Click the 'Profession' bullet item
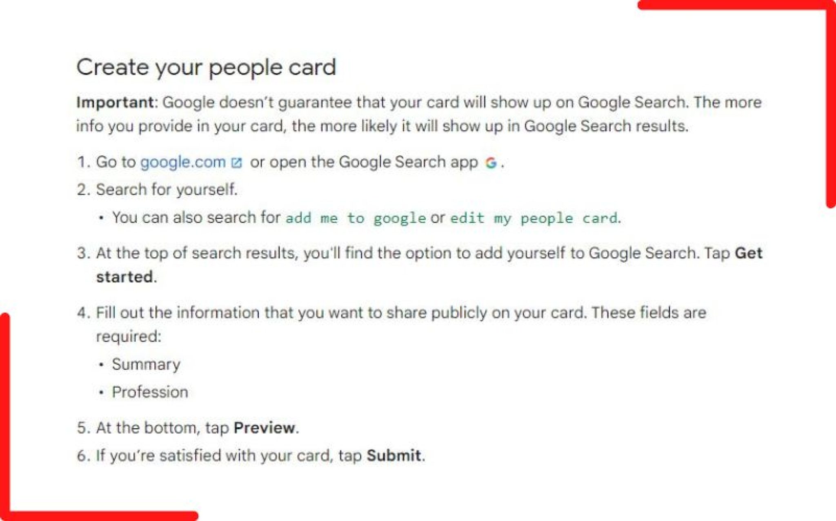The height and width of the screenshot is (521, 836). [150, 392]
